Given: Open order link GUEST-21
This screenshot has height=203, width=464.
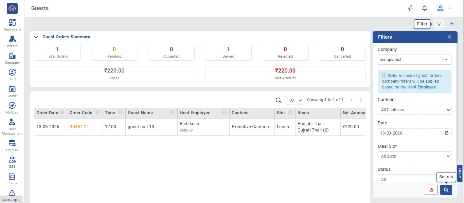Looking at the screenshot, I should [x=79, y=127].
